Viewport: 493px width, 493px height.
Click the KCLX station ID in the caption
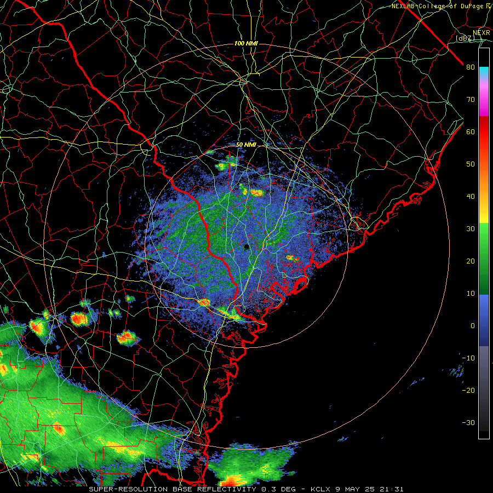(x=320, y=489)
